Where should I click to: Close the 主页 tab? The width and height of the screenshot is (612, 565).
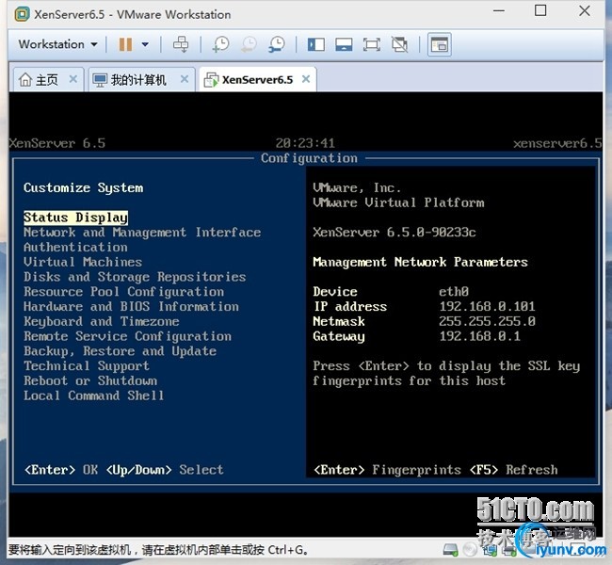tap(73, 79)
